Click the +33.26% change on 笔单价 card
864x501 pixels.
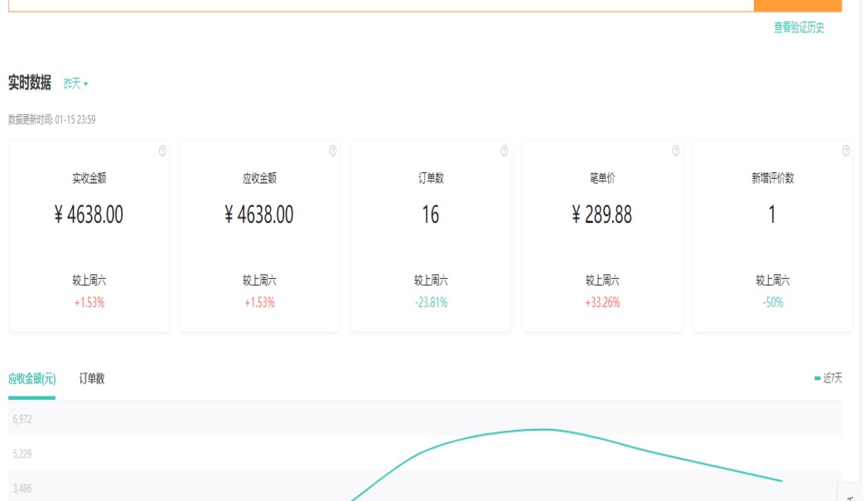point(602,303)
